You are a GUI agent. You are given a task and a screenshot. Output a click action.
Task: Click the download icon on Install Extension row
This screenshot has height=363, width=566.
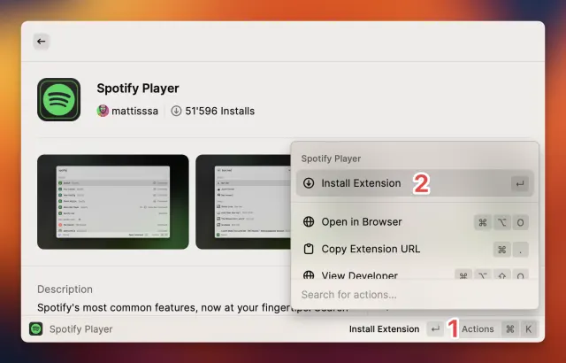click(x=309, y=183)
